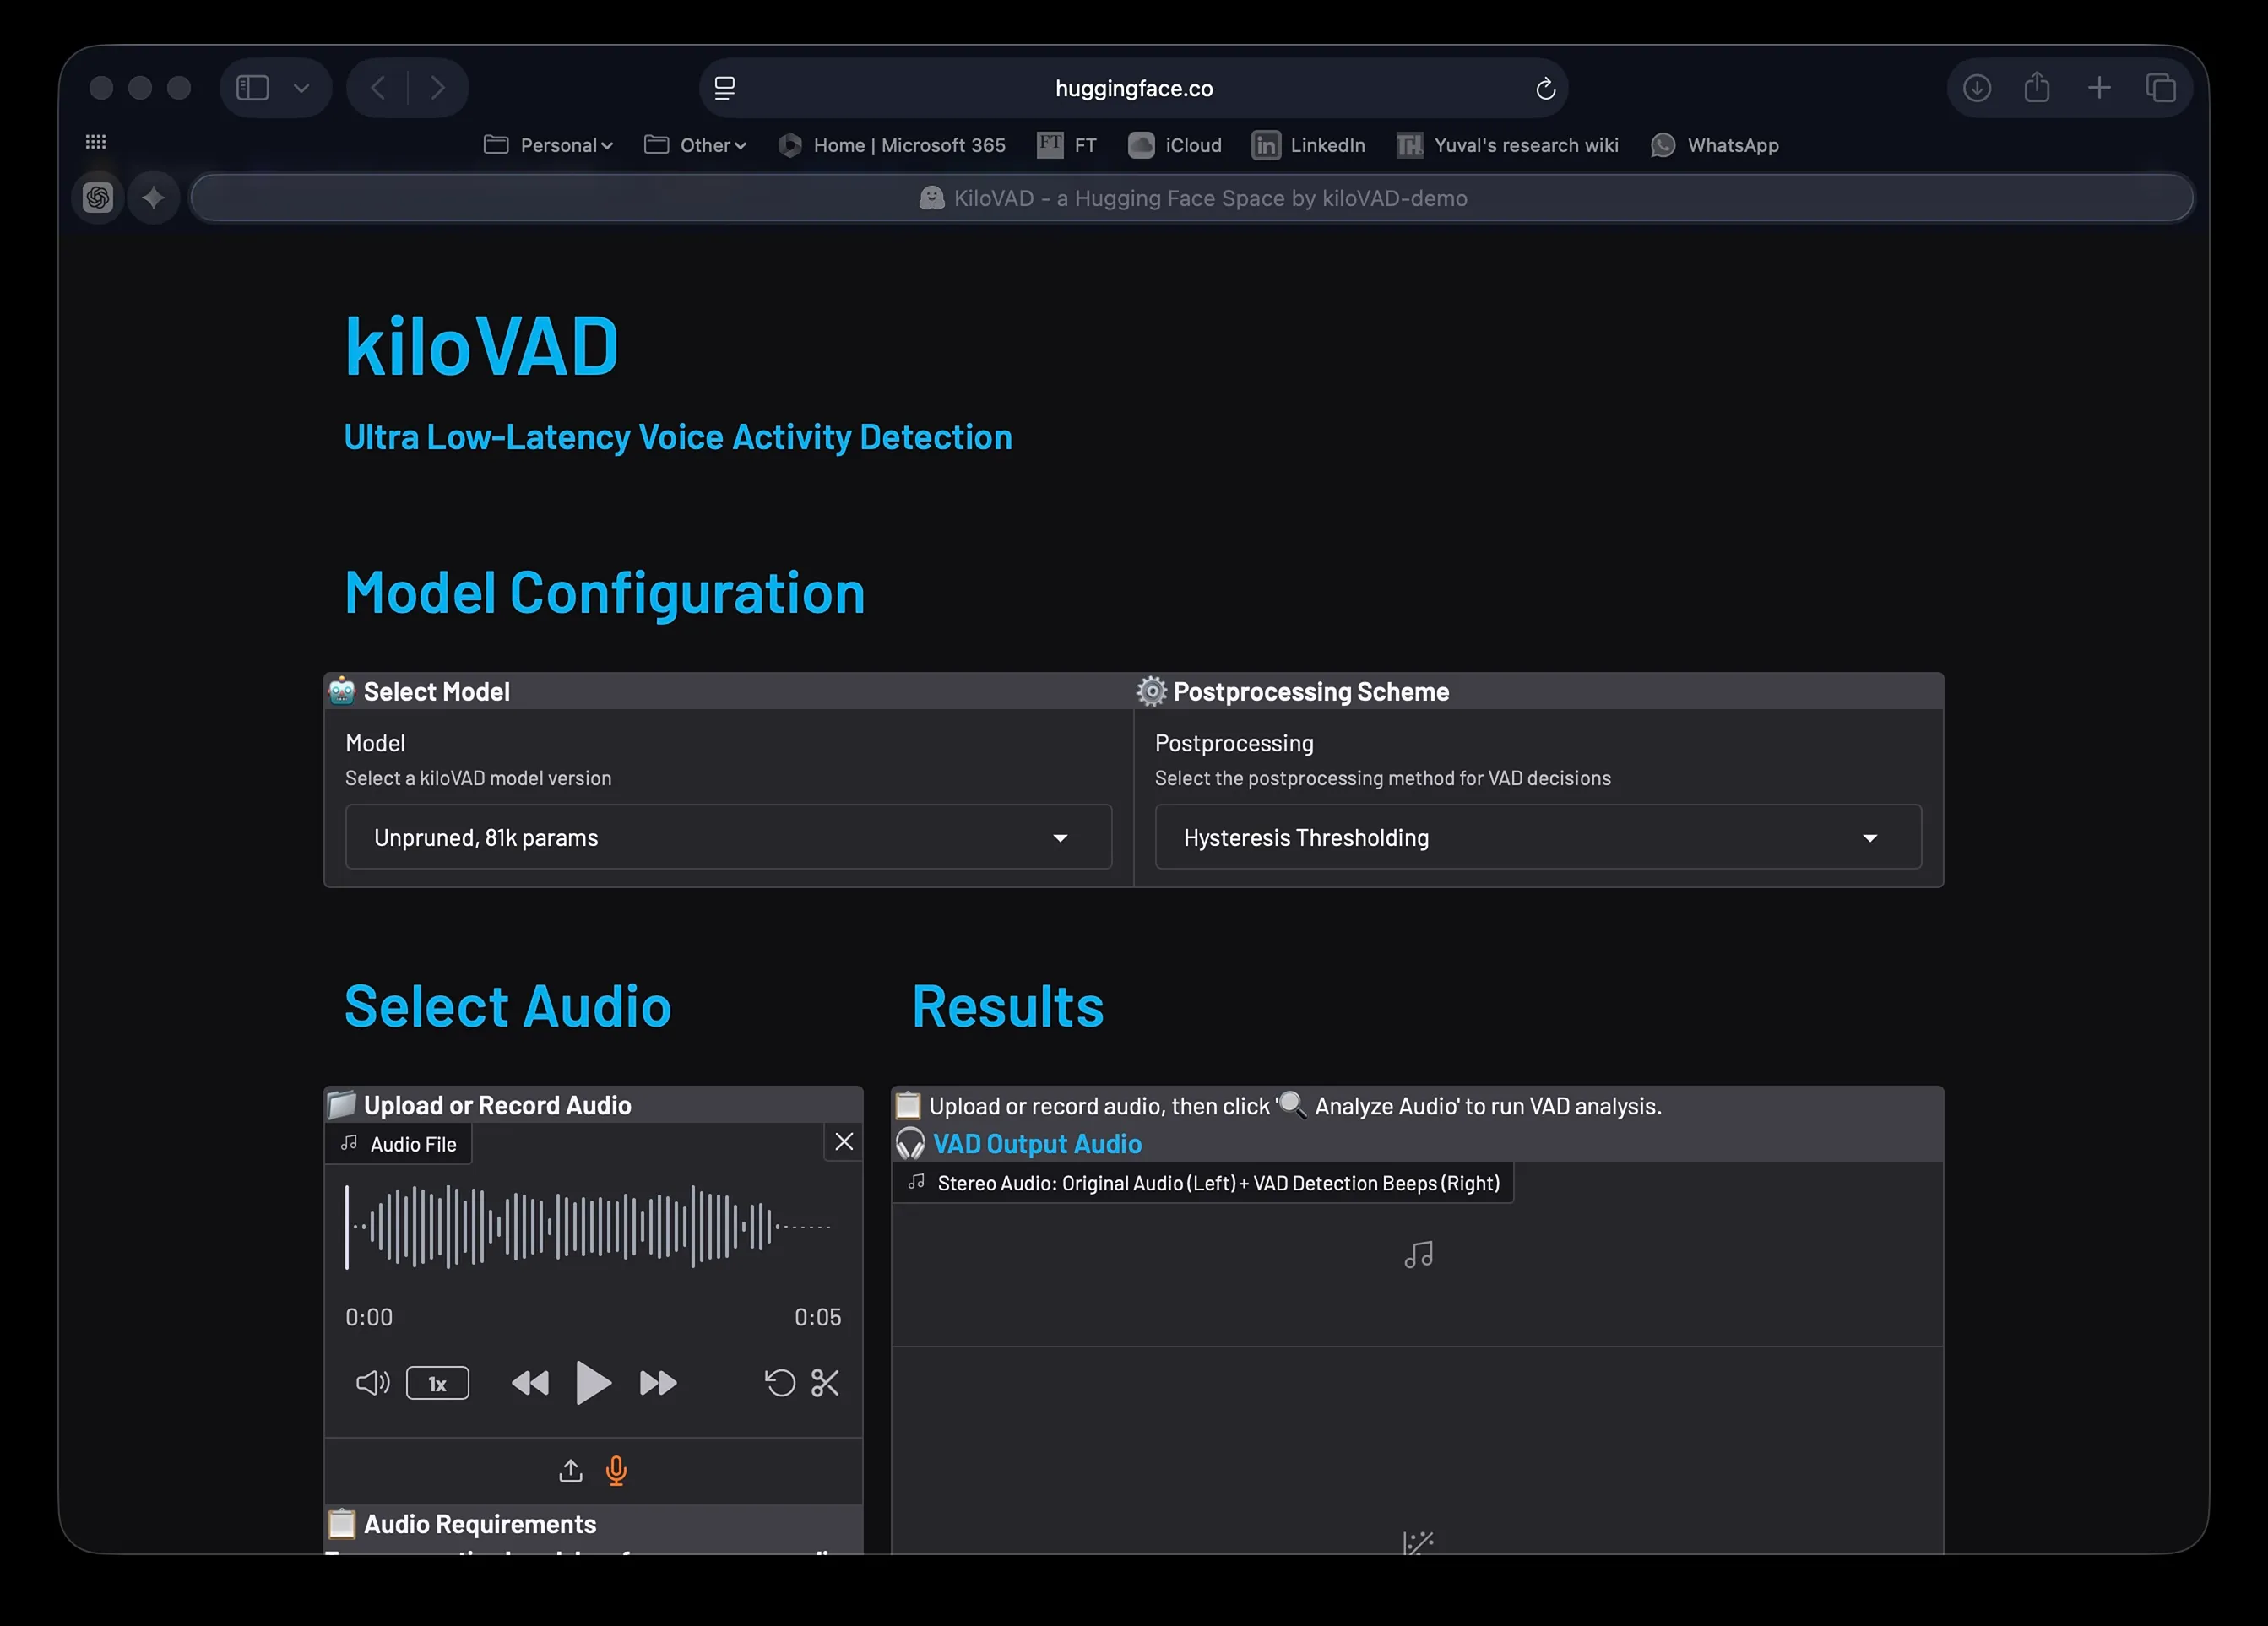The width and height of the screenshot is (2268, 1626).
Task: Open the WhatsApp bookmark
Action: coord(1715,145)
